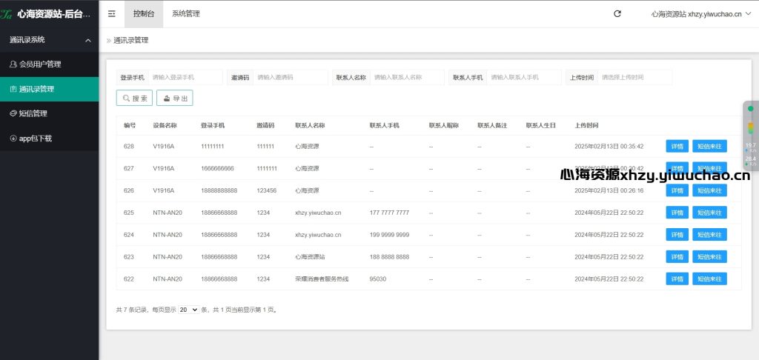Open 短信来往 for record 623
The width and height of the screenshot is (759, 360).
pyautogui.click(x=709, y=257)
